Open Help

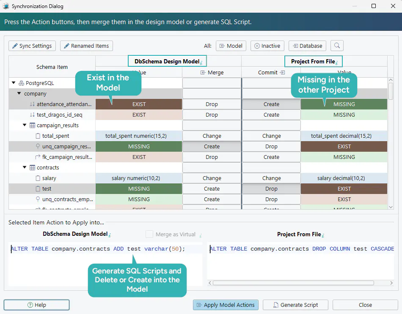[x=37, y=305]
